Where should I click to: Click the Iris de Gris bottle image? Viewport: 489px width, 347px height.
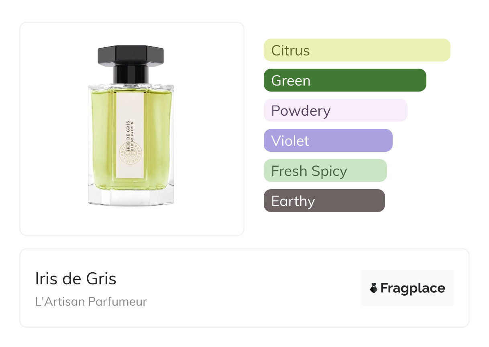tap(131, 126)
